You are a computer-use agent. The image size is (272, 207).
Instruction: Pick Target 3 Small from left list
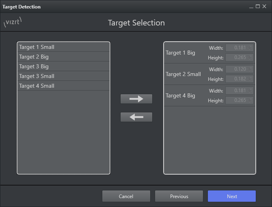coord(63,76)
